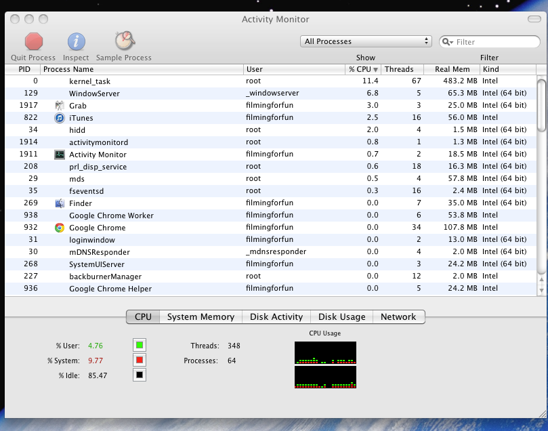Viewport: 548px width, 431px height.
Task: Select the loginwindow process row
Action: click(271, 240)
